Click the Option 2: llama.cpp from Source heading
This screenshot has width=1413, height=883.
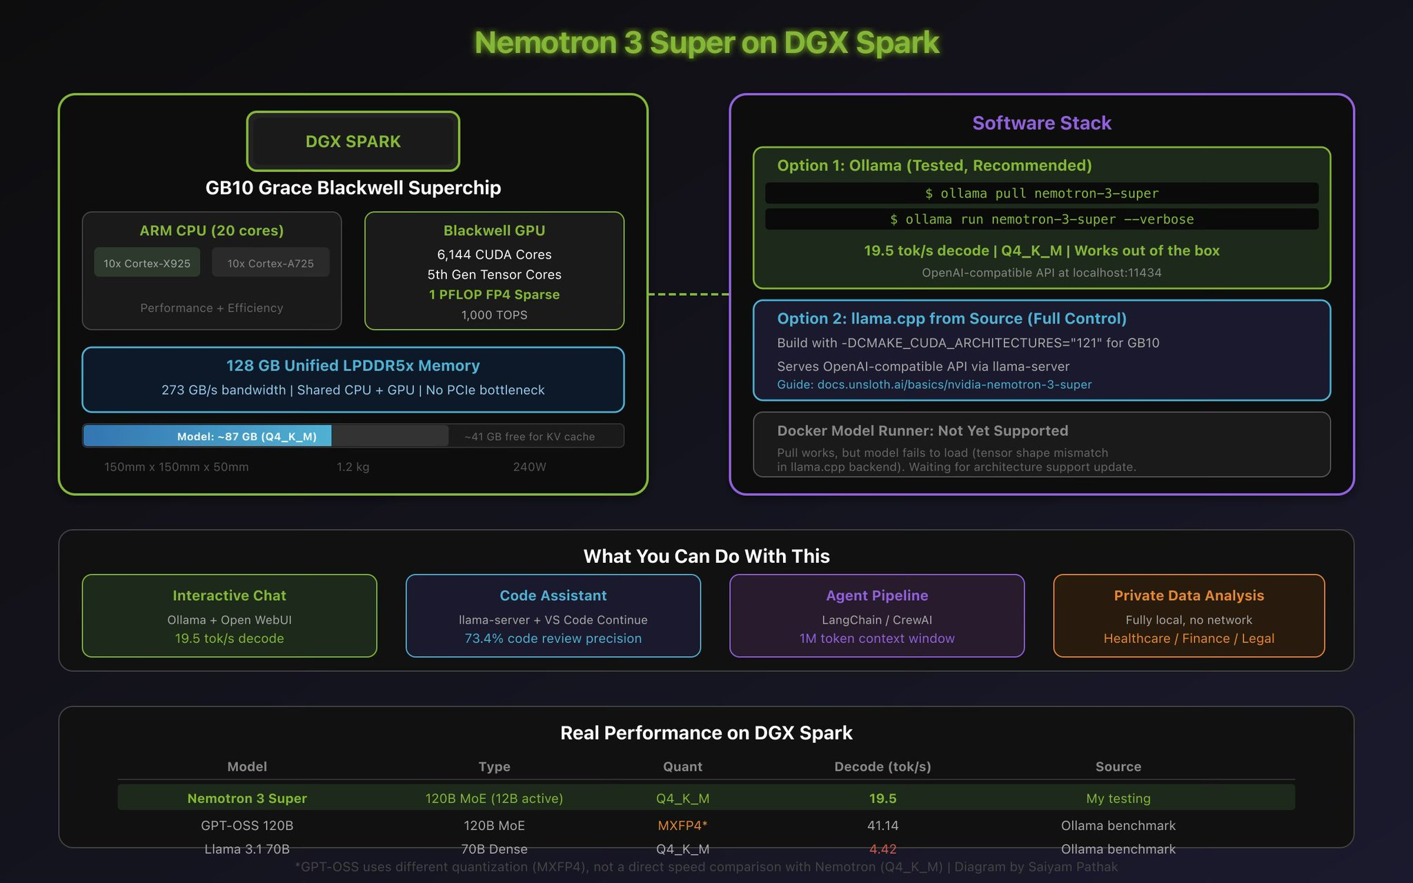point(951,319)
